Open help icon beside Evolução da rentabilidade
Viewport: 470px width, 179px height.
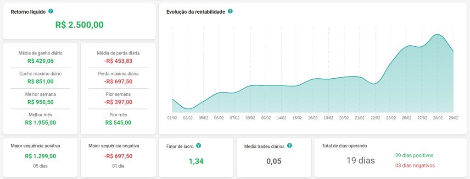(230, 11)
